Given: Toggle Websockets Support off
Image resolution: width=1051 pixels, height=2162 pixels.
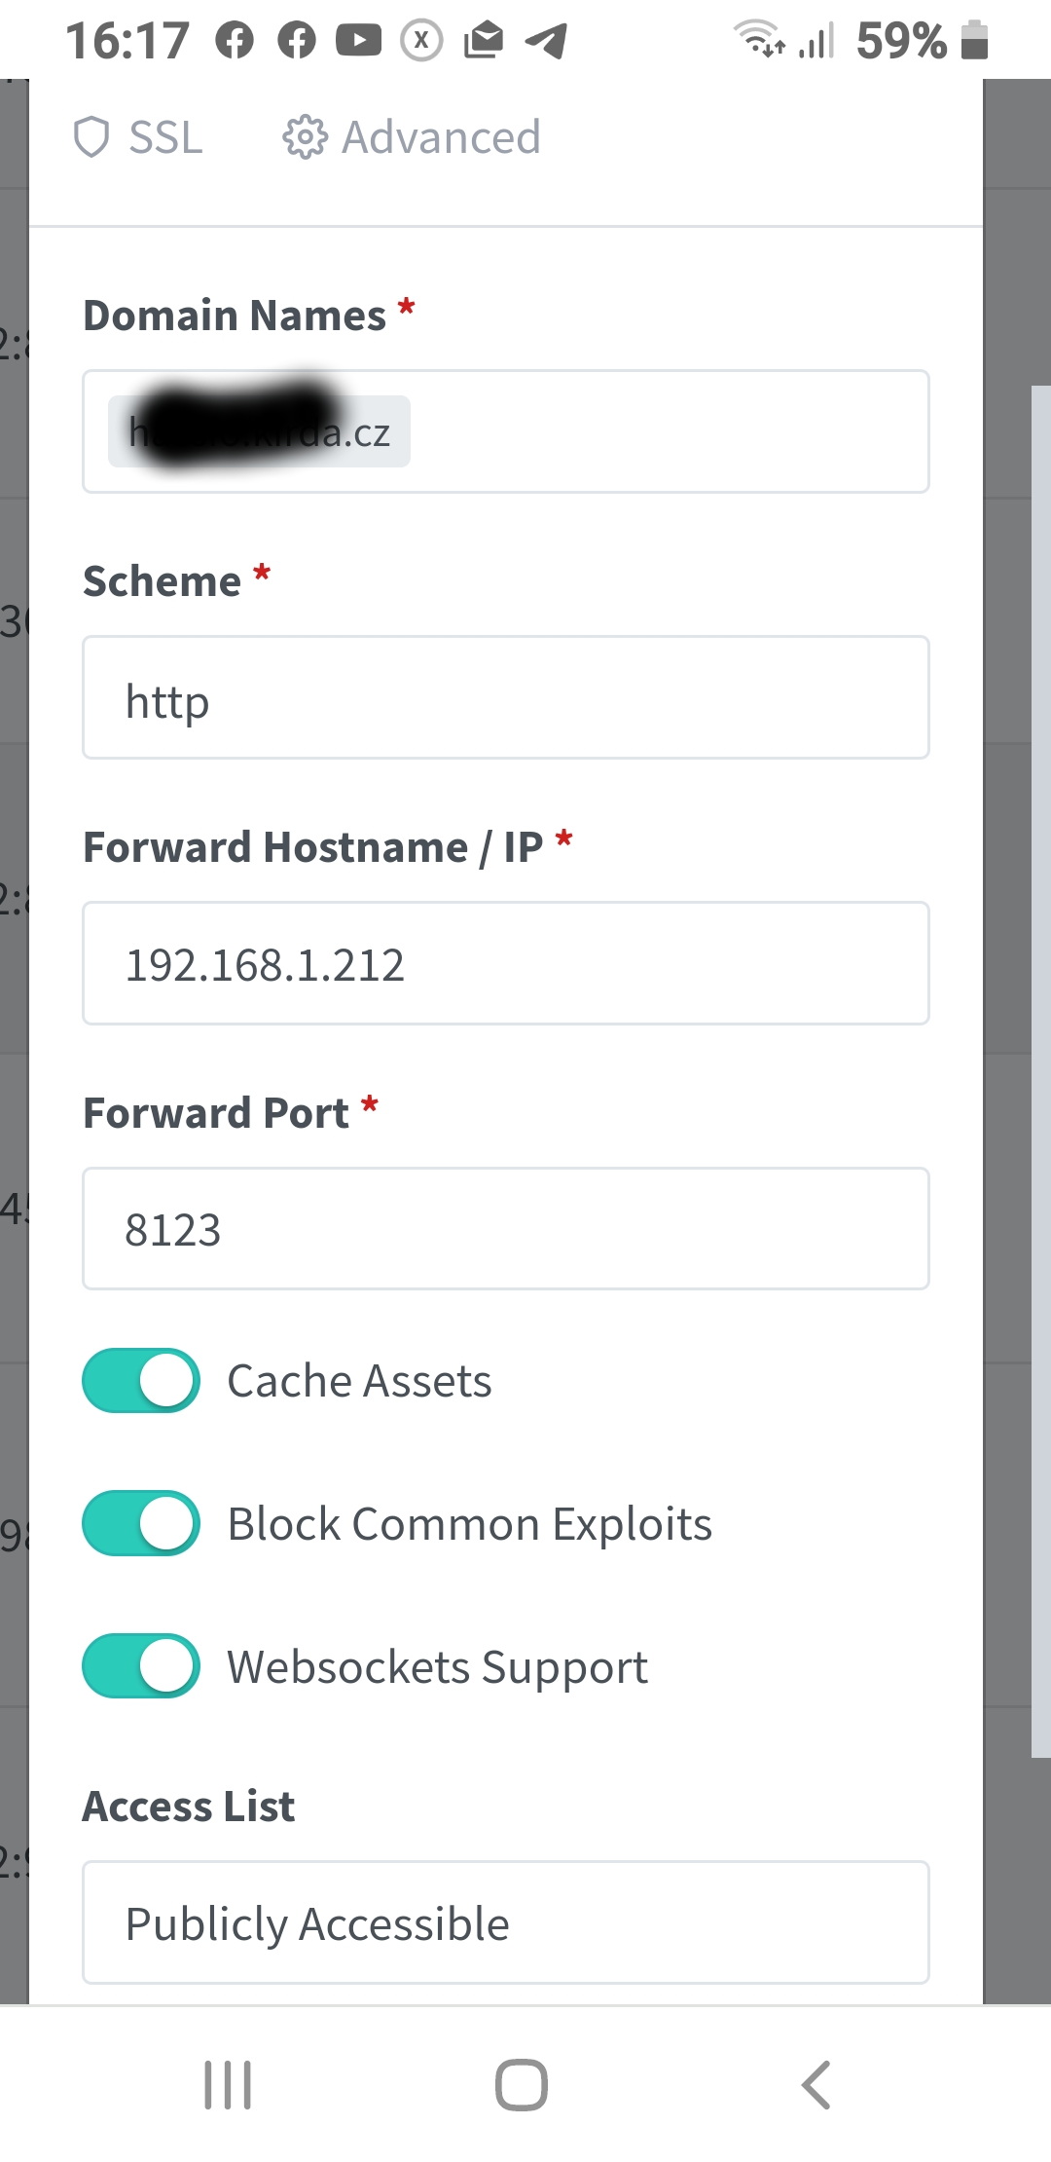Looking at the screenshot, I should pyautogui.click(x=141, y=1666).
